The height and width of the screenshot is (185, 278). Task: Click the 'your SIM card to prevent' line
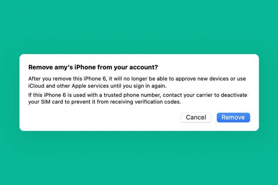[x=105, y=102]
